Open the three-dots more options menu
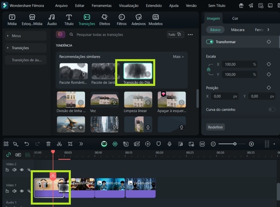Image resolution: width=280 pixels, height=207 pixels. click(x=190, y=35)
